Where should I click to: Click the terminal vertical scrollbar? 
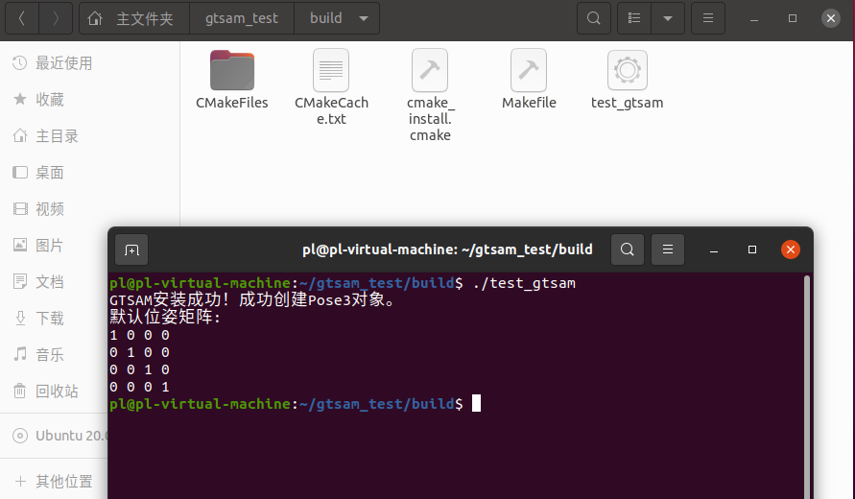[807, 384]
